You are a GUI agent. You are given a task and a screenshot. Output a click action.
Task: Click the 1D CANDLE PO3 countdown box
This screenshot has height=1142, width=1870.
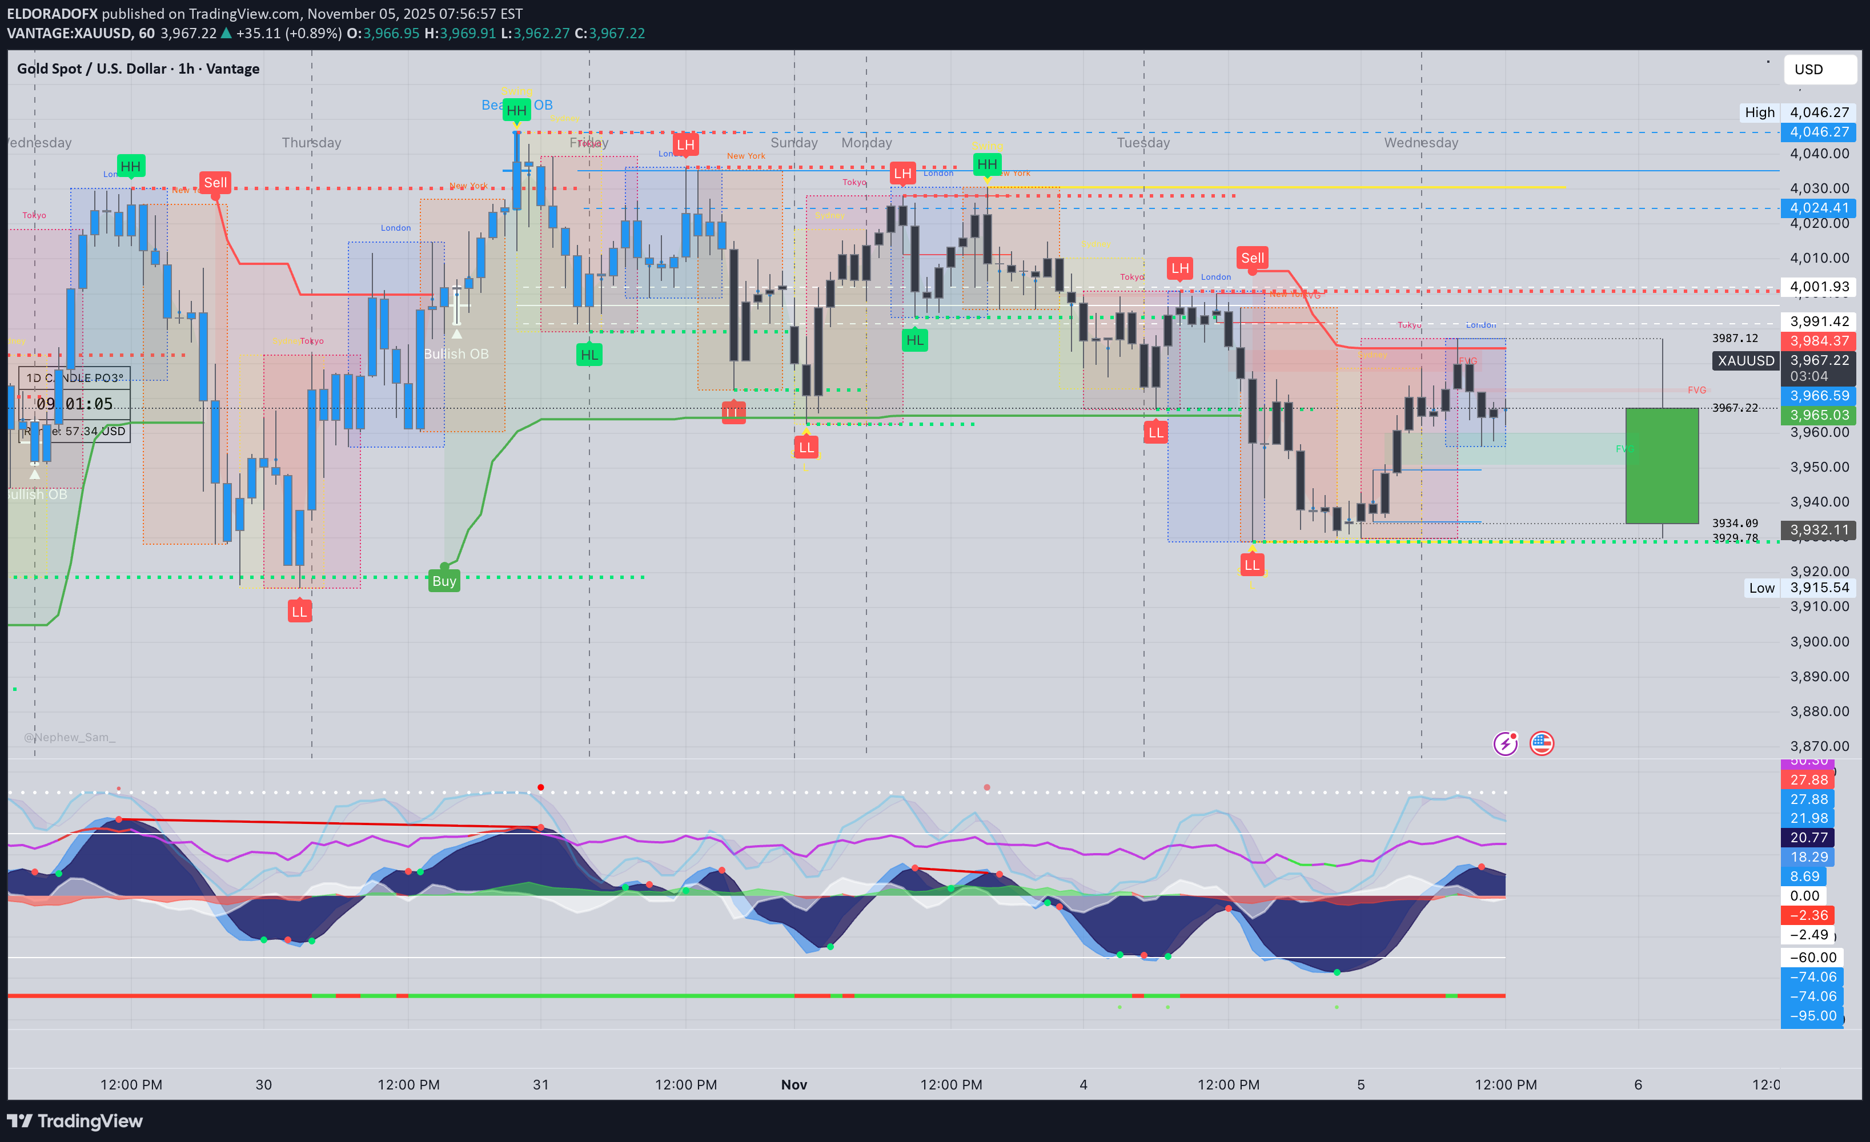pyautogui.click(x=74, y=403)
